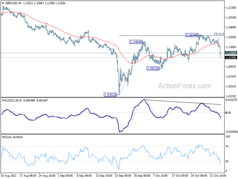This screenshot has height=179, width=238.
Task: Click the RSI 30 level label
Action: pos(227,161)
